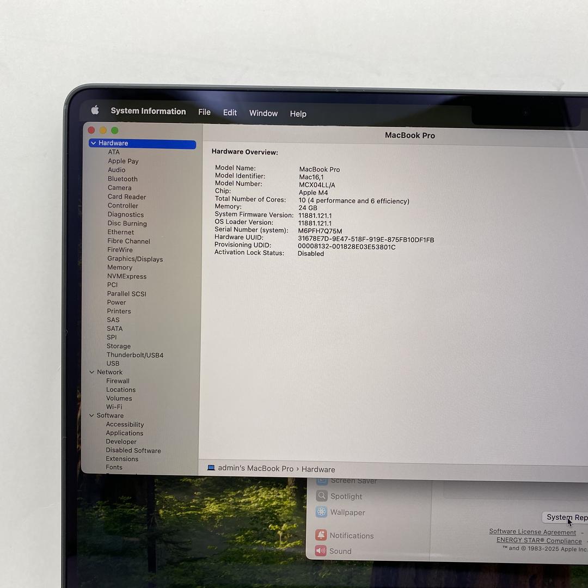This screenshot has height=588, width=588.
Task: Select Memory in the sidebar
Action: click(x=120, y=267)
